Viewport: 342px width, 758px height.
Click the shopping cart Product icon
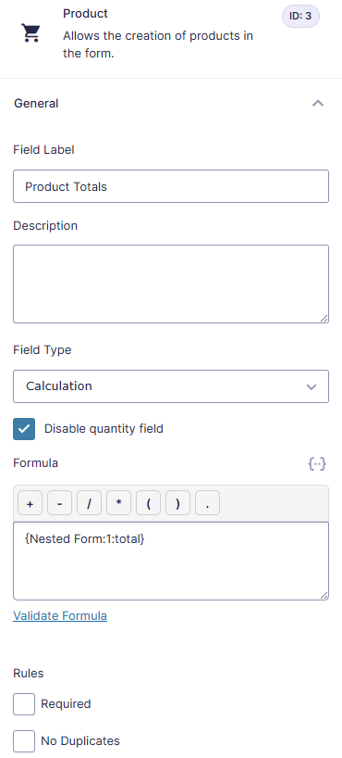click(x=31, y=33)
